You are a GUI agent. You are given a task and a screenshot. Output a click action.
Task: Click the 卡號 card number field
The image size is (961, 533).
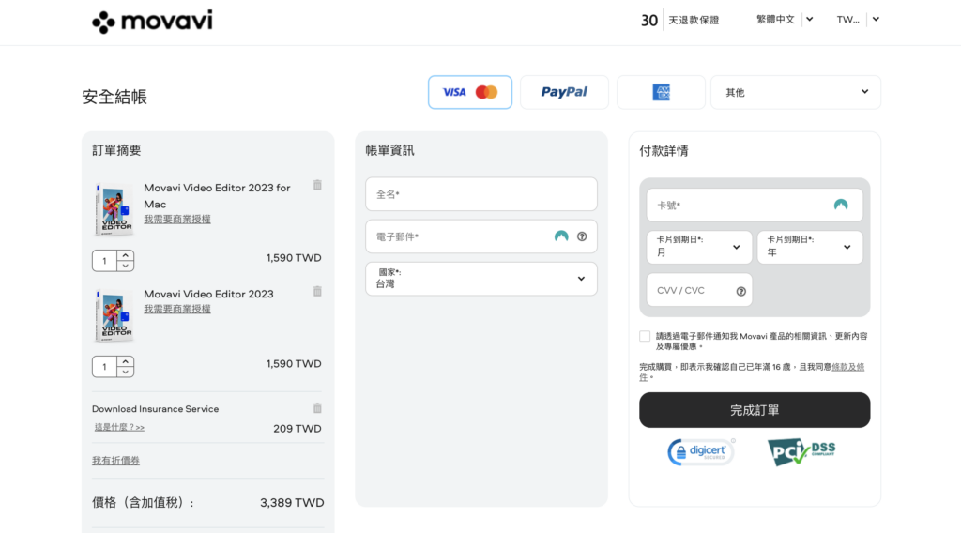(x=755, y=206)
